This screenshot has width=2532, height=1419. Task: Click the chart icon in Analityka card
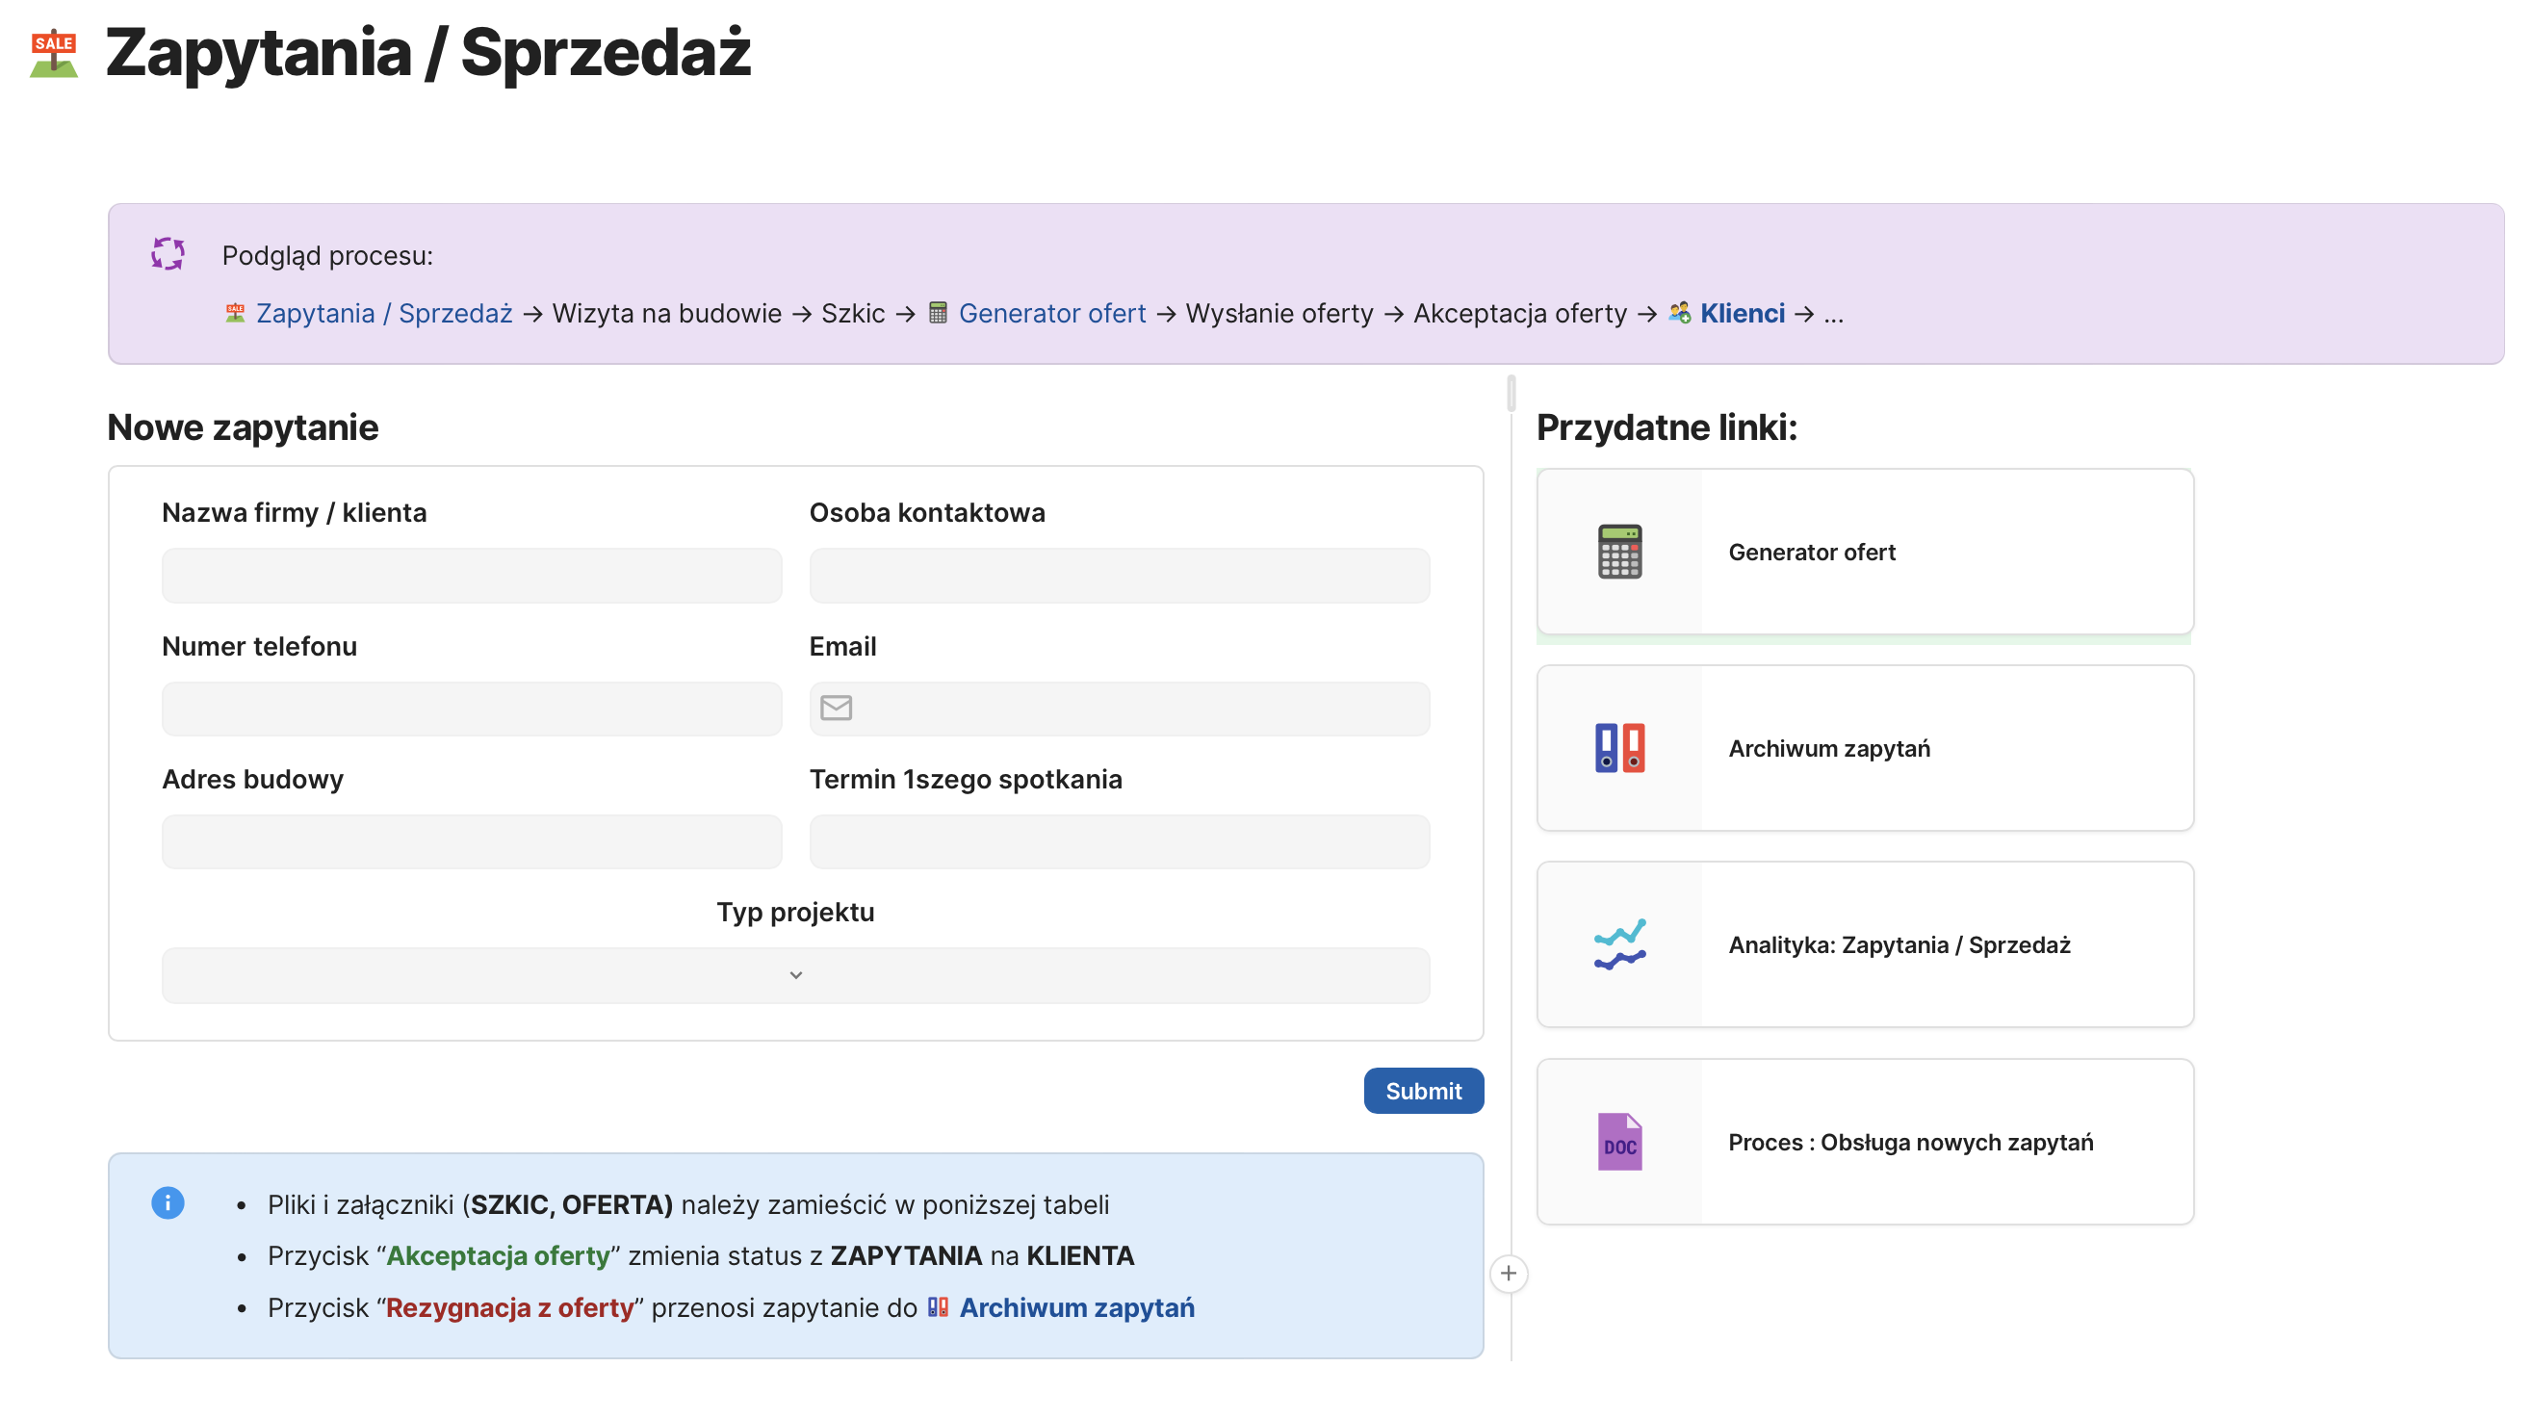1619,944
